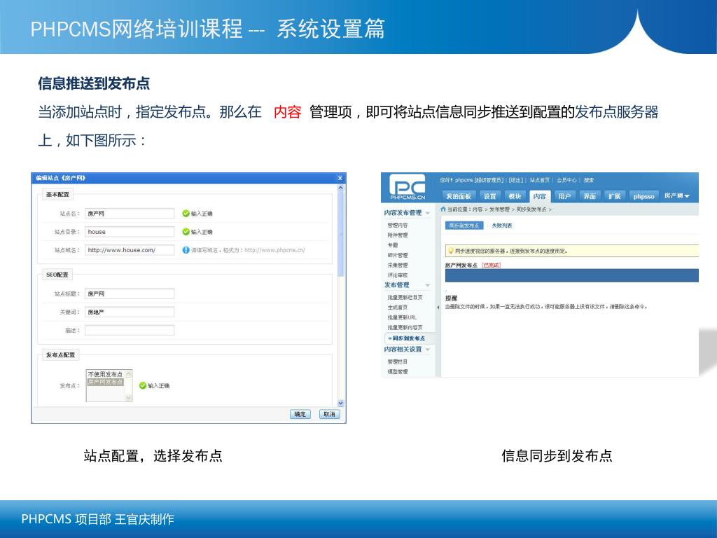Click the 发布管理 breadcrumb text
The width and height of the screenshot is (717, 538).
pos(499,209)
